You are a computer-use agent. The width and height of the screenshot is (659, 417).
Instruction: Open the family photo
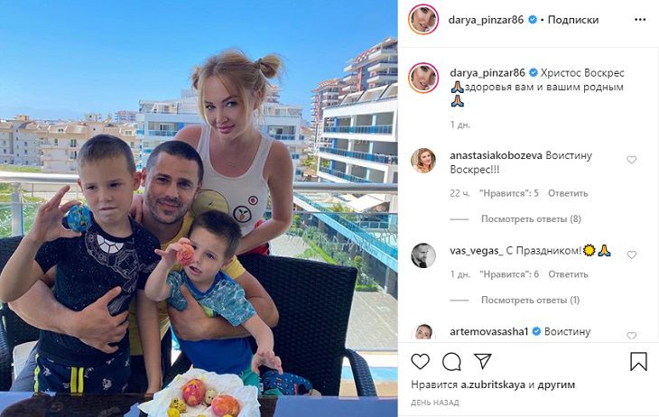(199, 208)
